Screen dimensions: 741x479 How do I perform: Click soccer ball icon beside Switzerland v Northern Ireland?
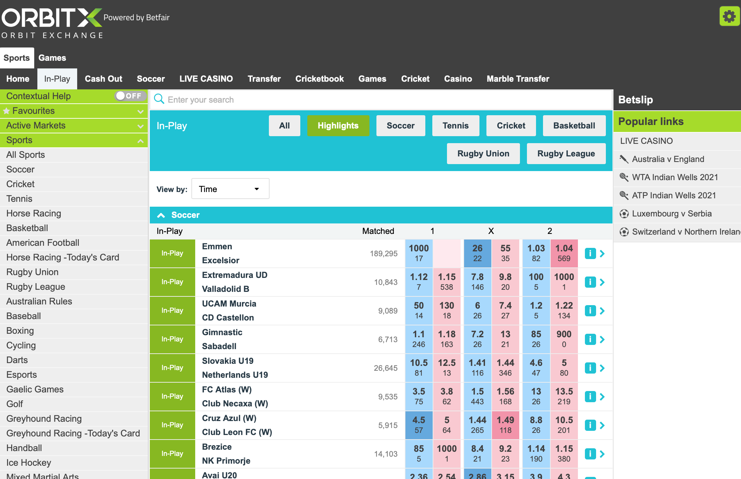click(x=624, y=232)
